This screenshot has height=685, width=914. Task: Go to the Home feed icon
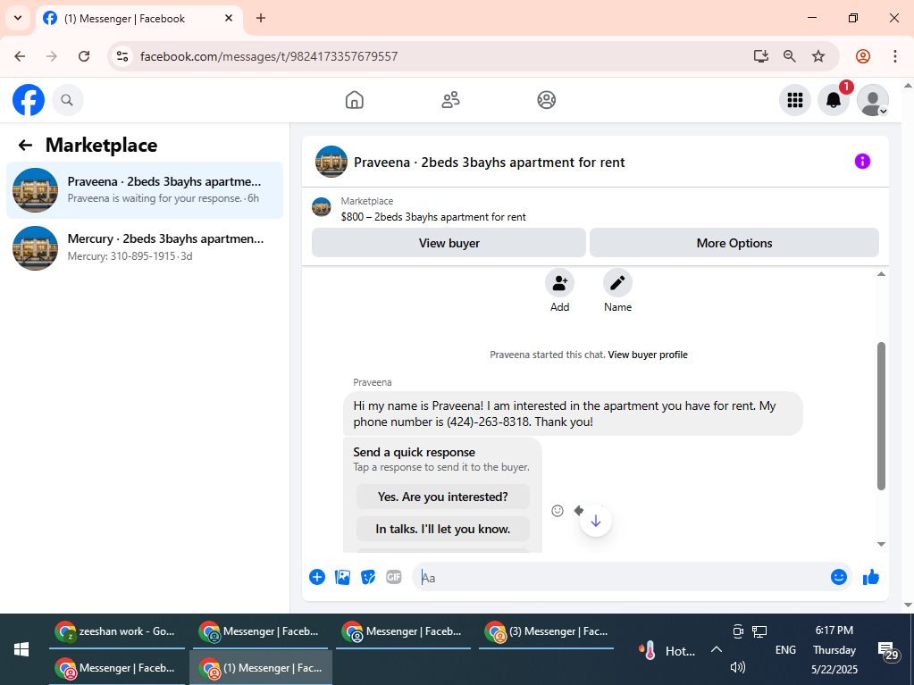(355, 100)
